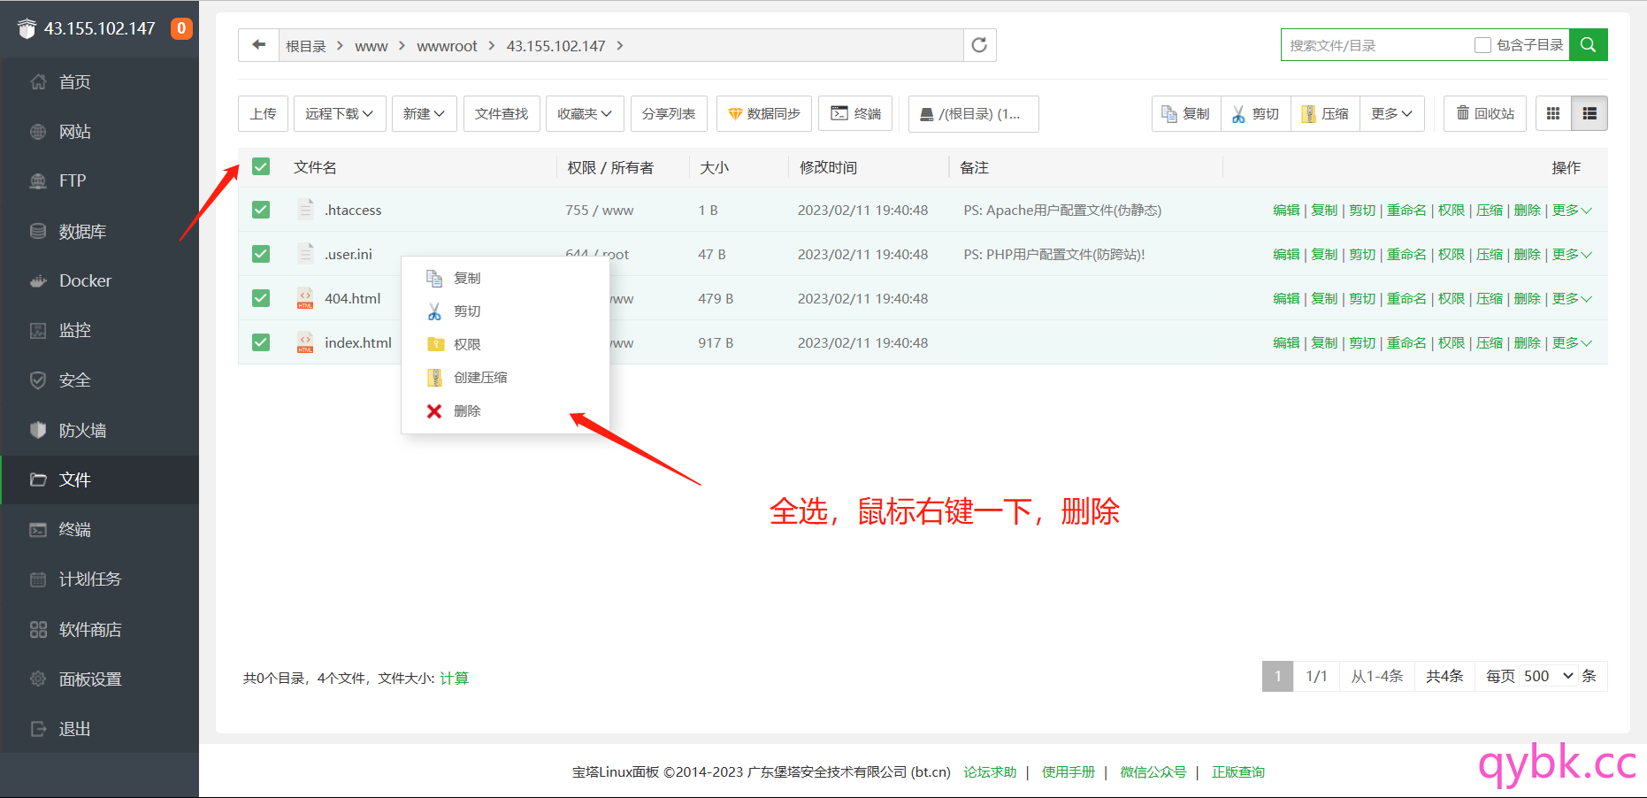Viewport: 1647px width, 798px height.
Task: Click the 分享列表 button
Action: coord(669,113)
